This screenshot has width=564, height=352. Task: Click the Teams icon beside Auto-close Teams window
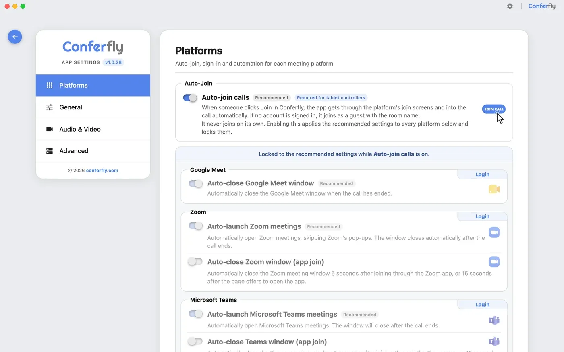pos(494,342)
